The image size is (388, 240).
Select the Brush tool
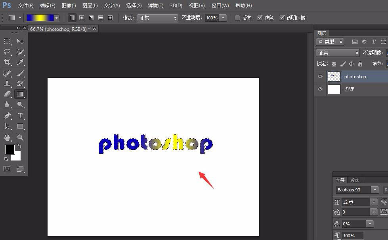click(20, 73)
